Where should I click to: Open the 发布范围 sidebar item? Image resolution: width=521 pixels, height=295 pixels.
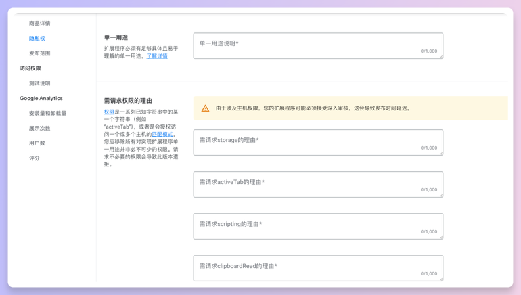pos(39,53)
